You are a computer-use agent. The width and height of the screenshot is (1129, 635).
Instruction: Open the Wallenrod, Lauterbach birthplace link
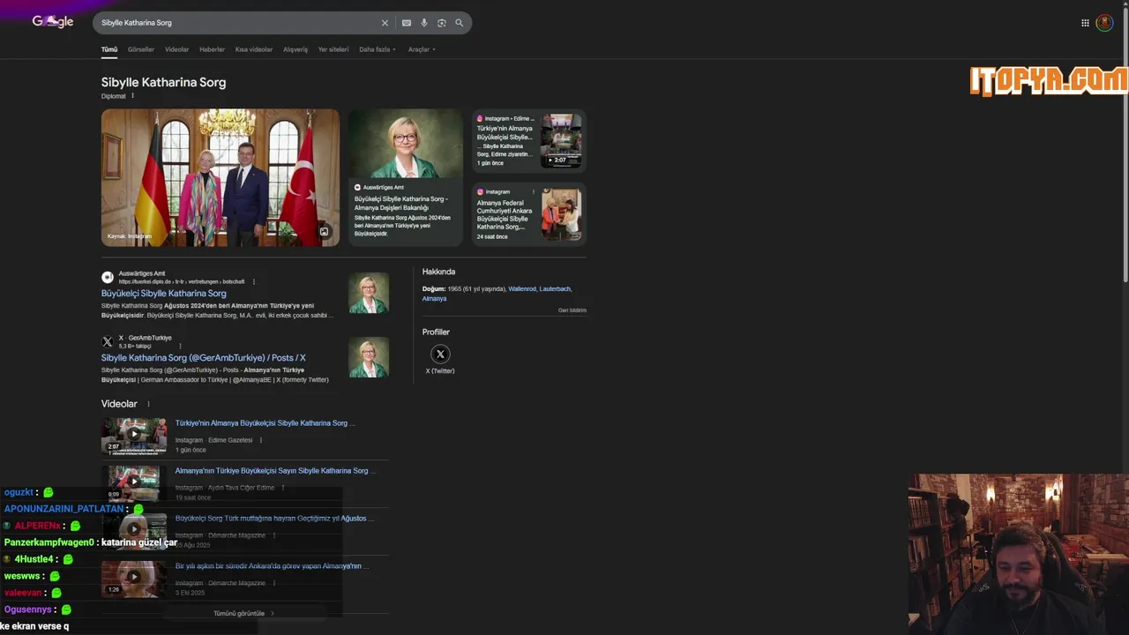(540, 289)
